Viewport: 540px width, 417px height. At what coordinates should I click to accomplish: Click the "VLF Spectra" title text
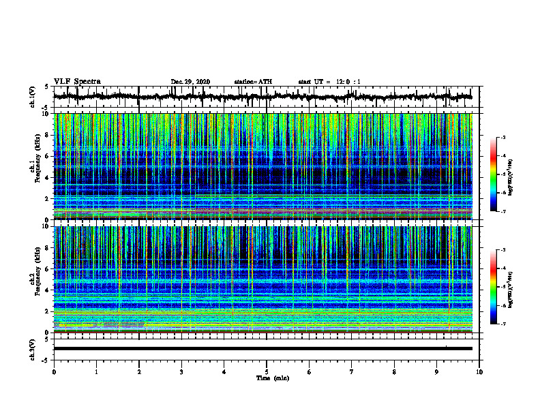(77, 82)
